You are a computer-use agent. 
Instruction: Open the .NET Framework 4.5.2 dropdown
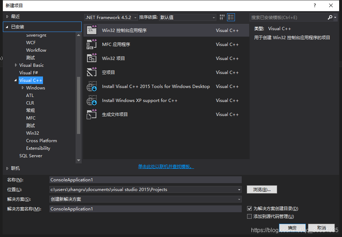111,17
